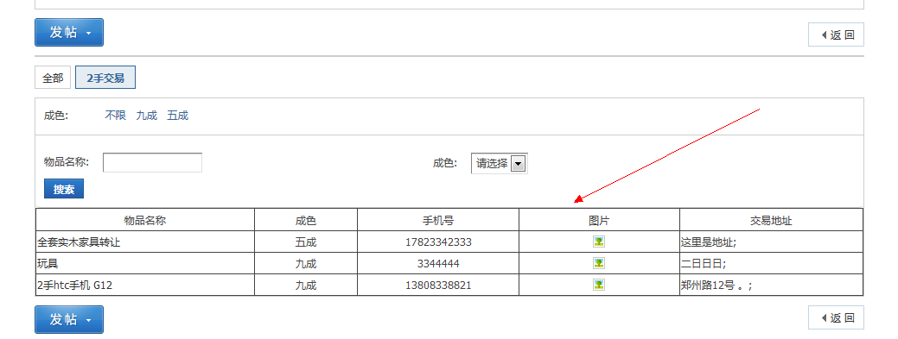This screenshot has height=339, width=898.
Task: Click the 成色 column header in table
Action: click(x=306, y=220)
